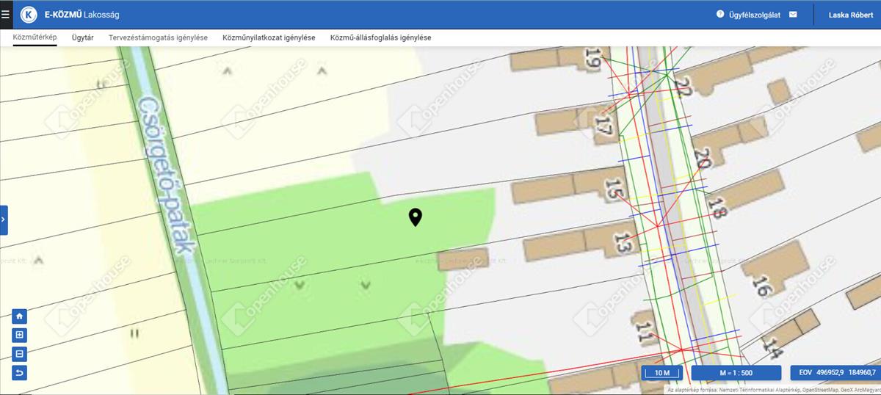Image resolution: width=881 pixels, height=395 pixels.
Task: Expand the left side panel arrow
Action: [x=4, y=220]
